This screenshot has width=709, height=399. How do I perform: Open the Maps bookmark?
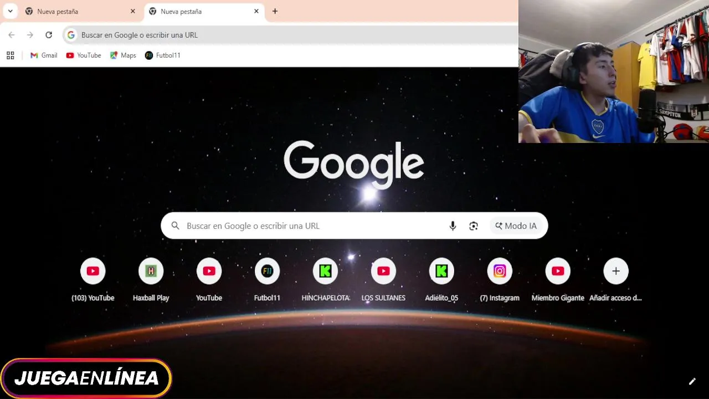point(123,55)
